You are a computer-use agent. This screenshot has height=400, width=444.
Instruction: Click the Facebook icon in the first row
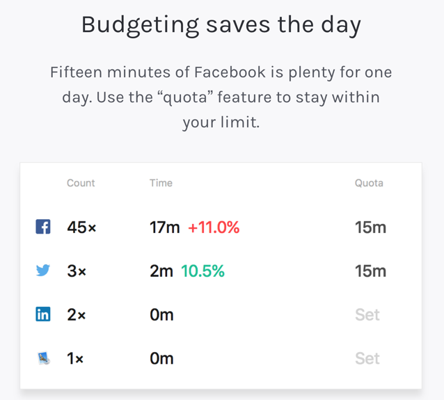coord(43,227)
